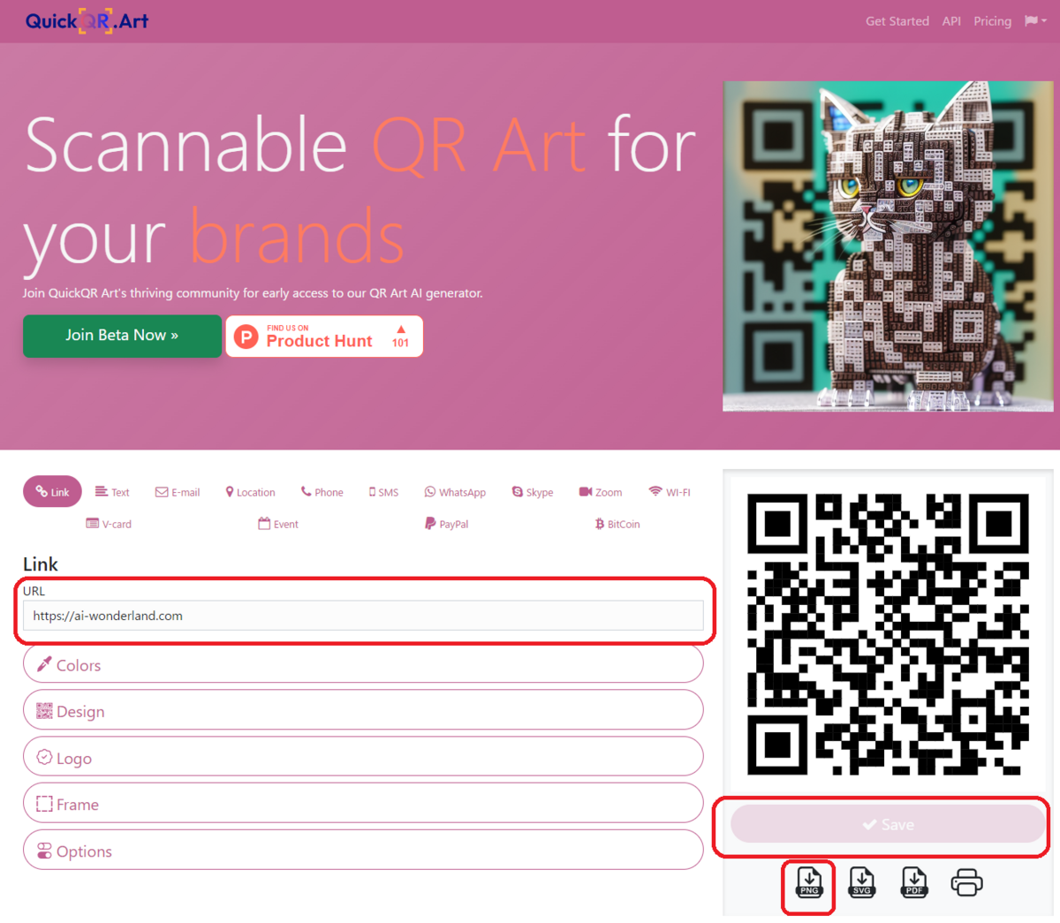Select the Event QR type

pos(278,524)
